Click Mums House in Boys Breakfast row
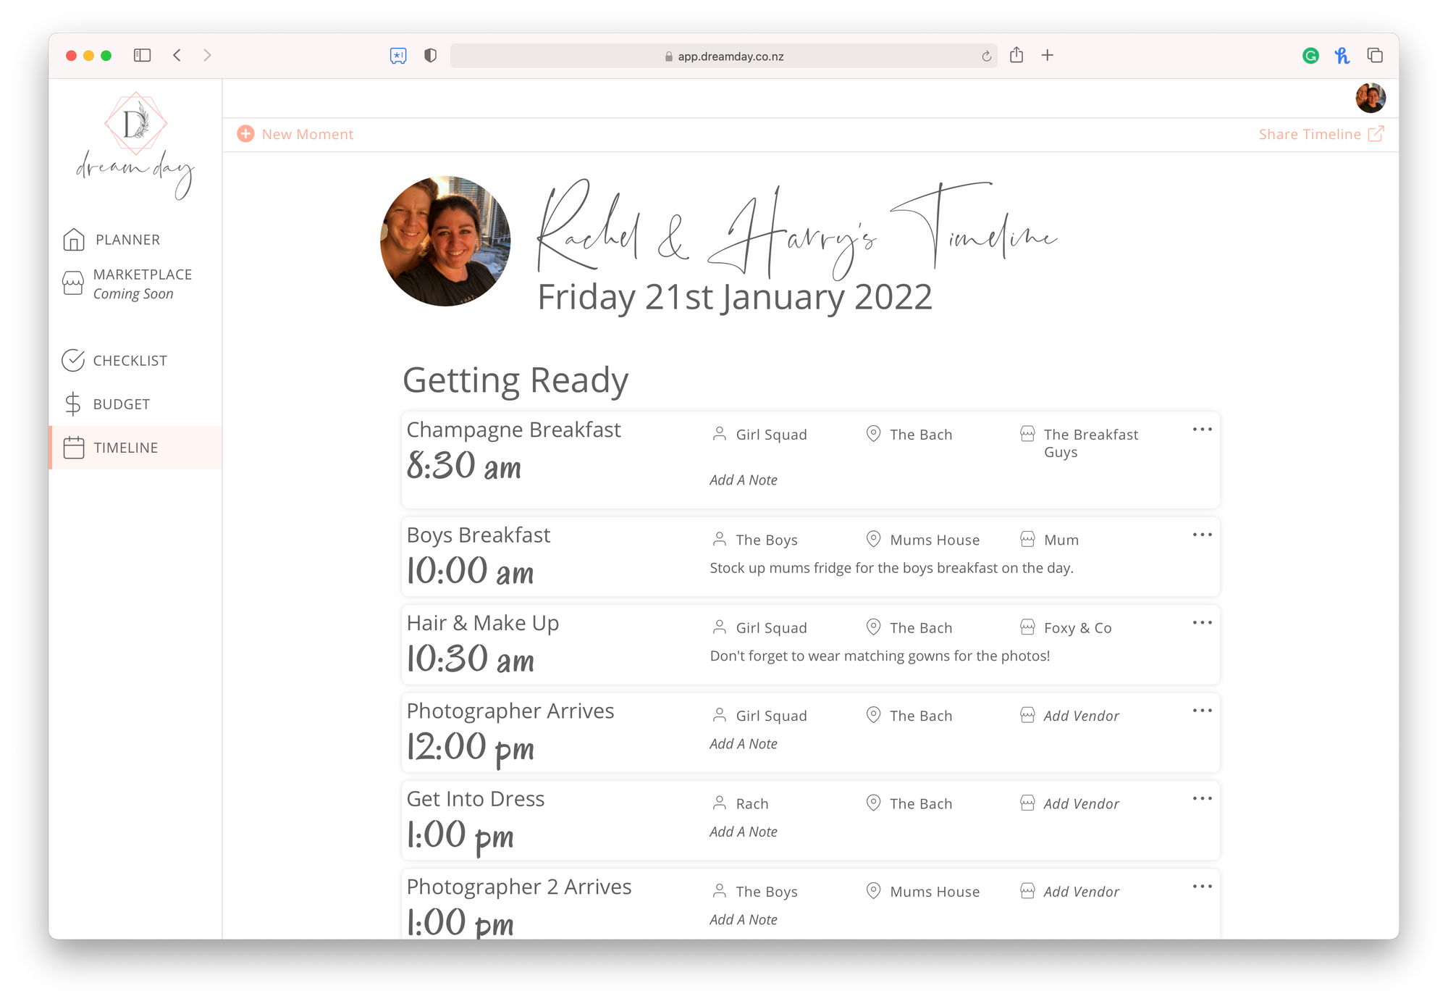The image size is (1448, 1004). coord(935,540)
